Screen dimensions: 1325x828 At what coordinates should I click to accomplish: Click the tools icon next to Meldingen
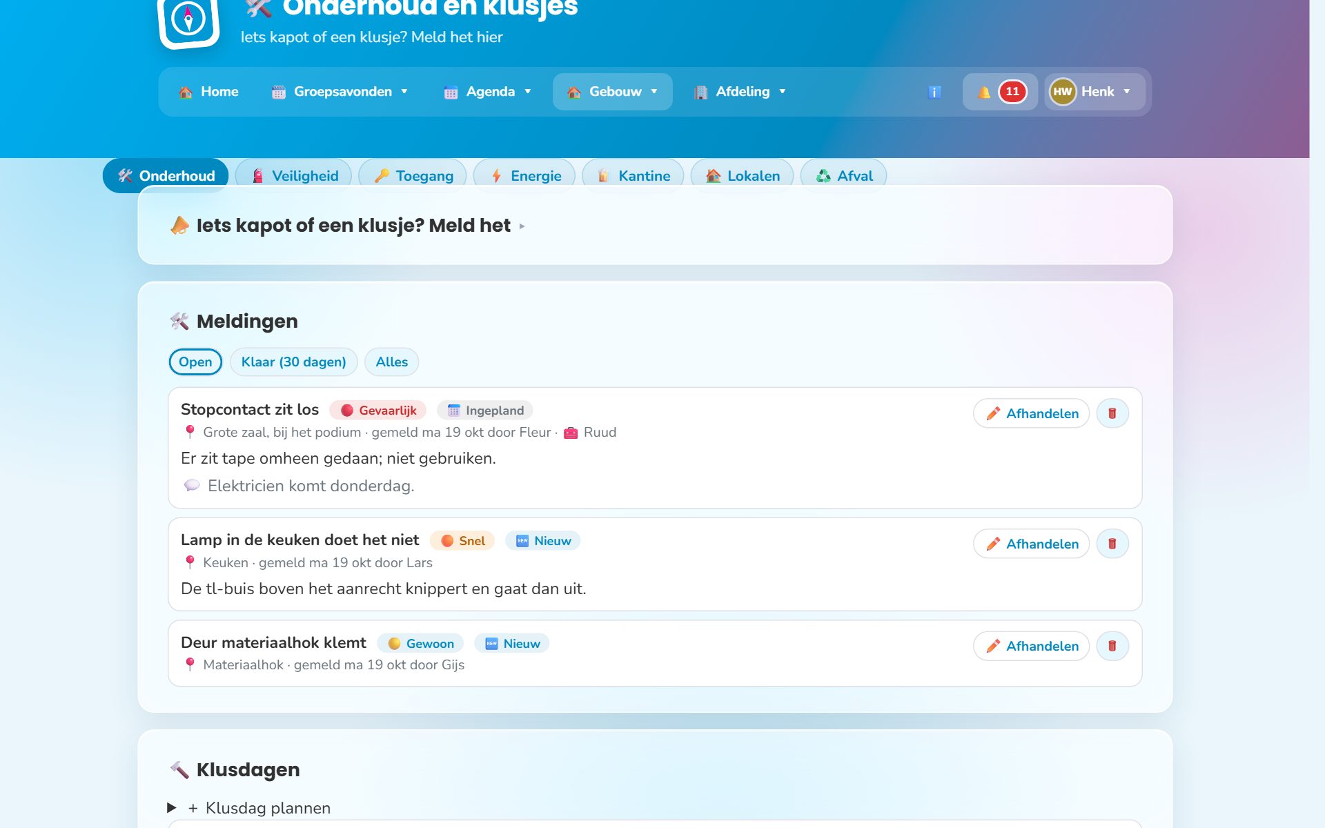179,321
